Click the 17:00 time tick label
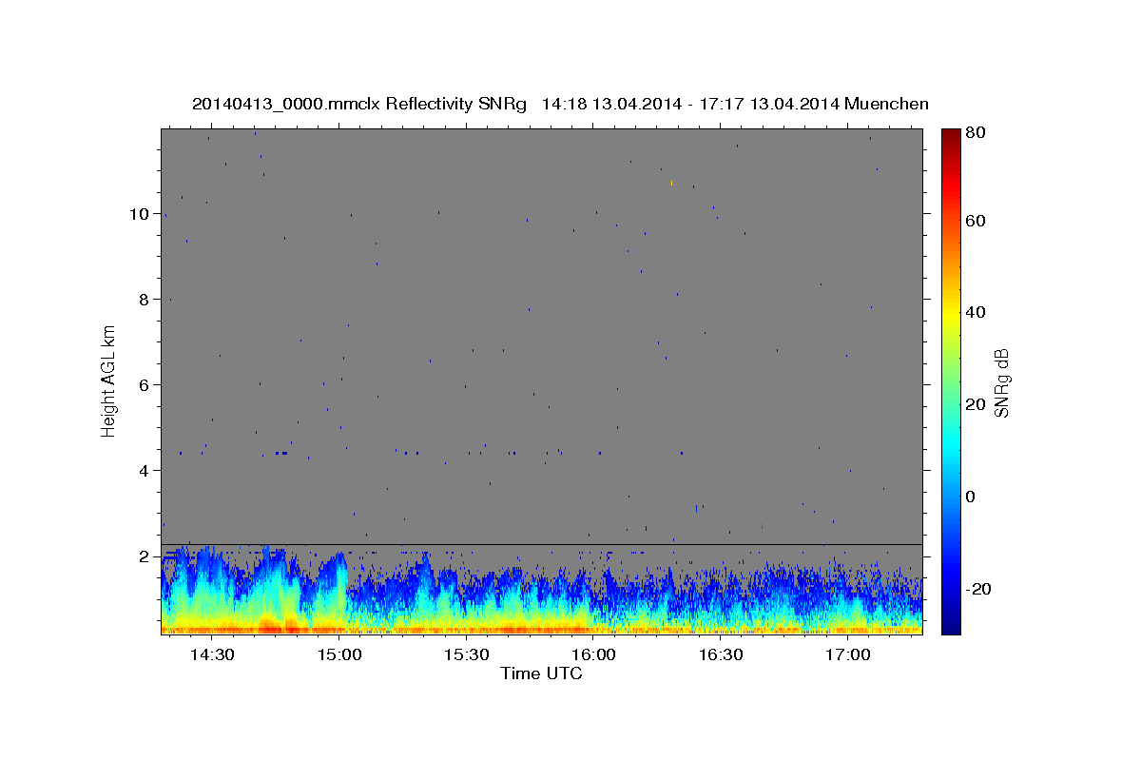This screenshot has width=1141, height=761. [x=848, y=655]
